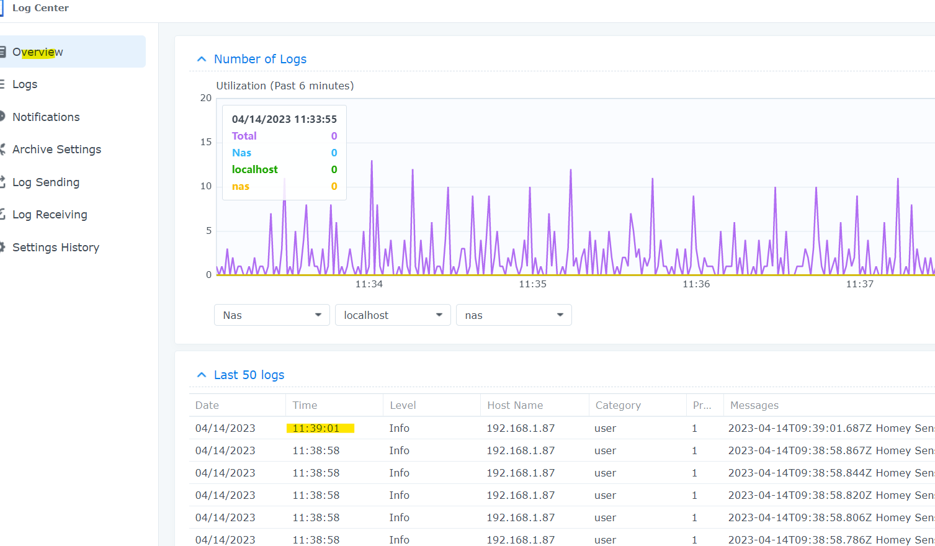Viewport: 935px width, 546px height.
Task: Select the message starting 2023-04-14T09:38:58.806Z
Action: (x=831, y=517)
